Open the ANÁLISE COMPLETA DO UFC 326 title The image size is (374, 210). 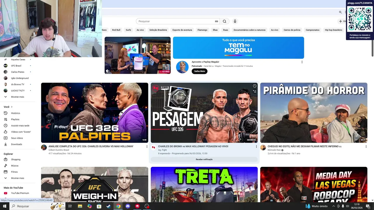point(91,146)
